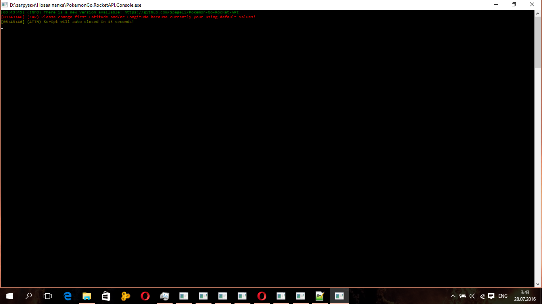
Task: Open the Action Center notifications icon
Action: click(491, 296)
